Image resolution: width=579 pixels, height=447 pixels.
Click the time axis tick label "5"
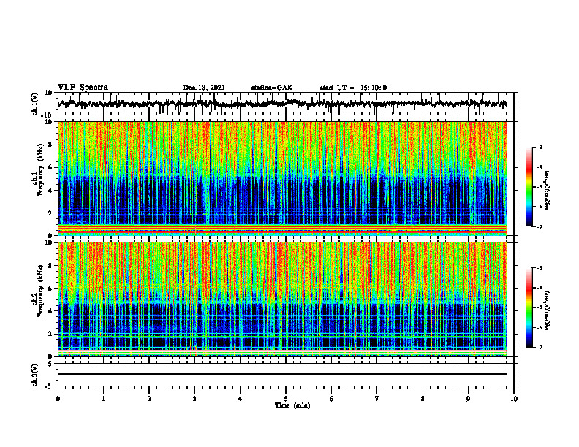286,399
